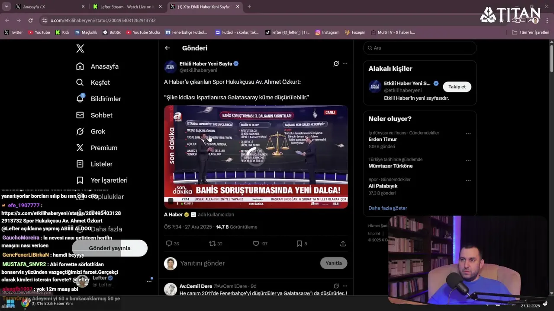Screen dimensions: 554x311
Task: Switch to the Anasayfa / X tab
Action: click(50, 6)
